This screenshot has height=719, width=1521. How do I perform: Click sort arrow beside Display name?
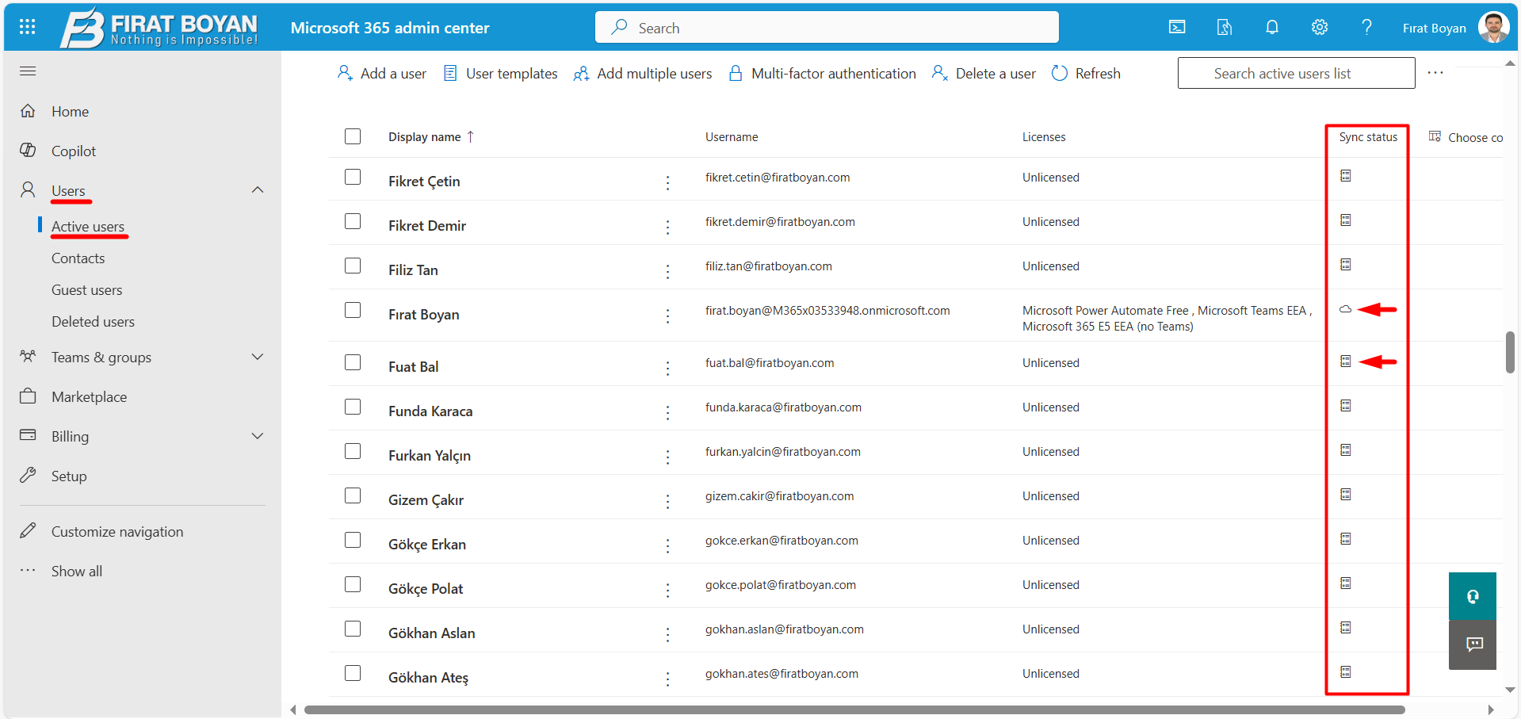click(471, 136)
